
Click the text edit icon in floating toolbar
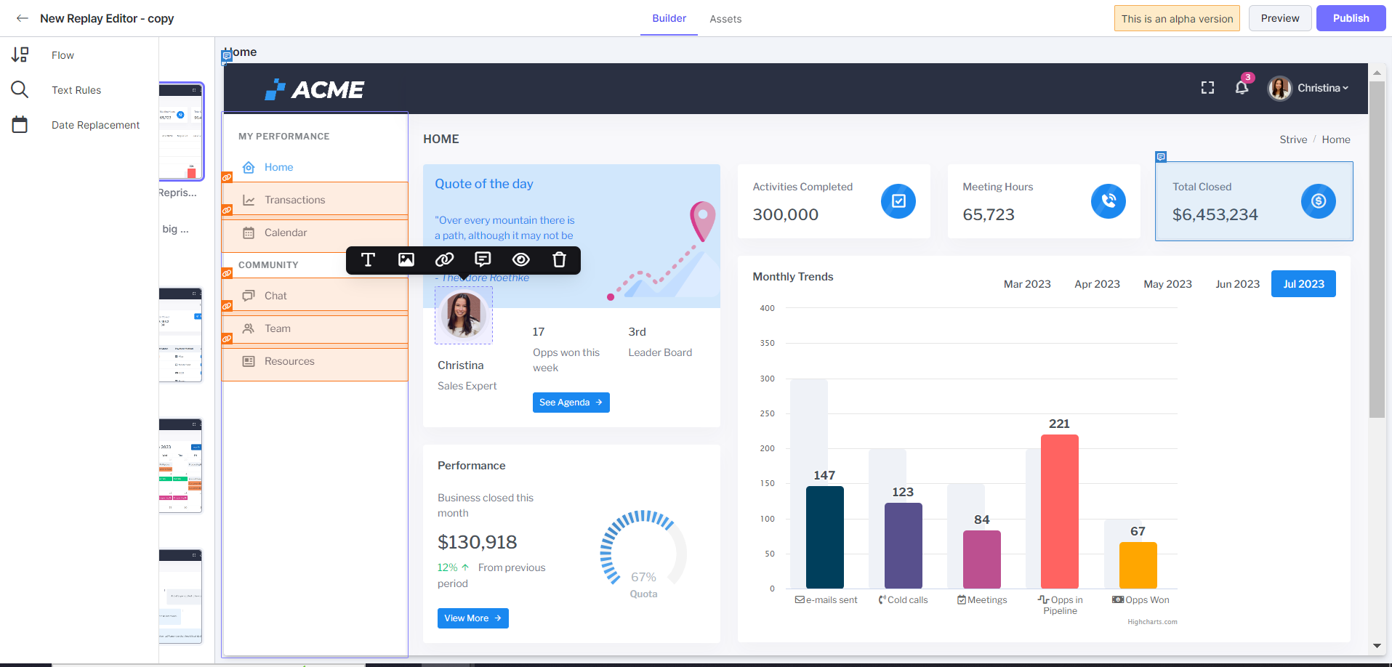point(368,260)
